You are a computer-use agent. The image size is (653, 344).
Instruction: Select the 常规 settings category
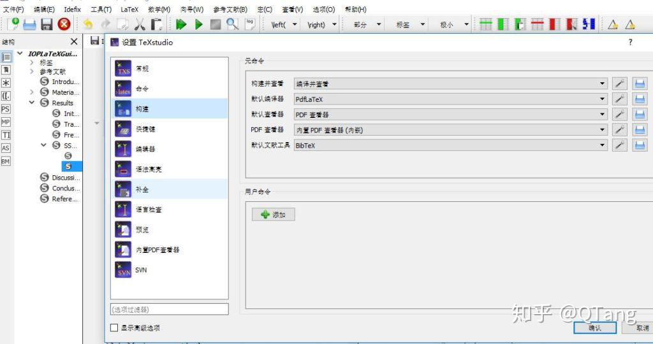pyautogui.click(x=170, y=68)
